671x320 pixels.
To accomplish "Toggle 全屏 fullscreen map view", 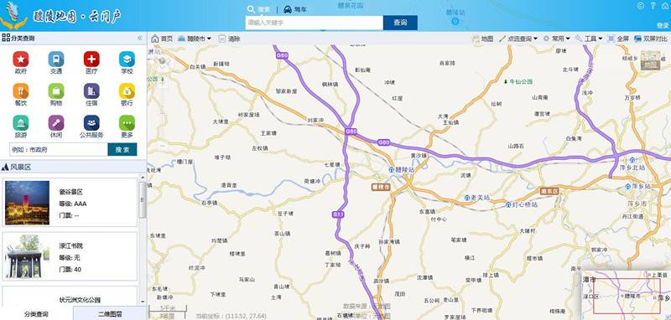I will (x=618, y=39).
